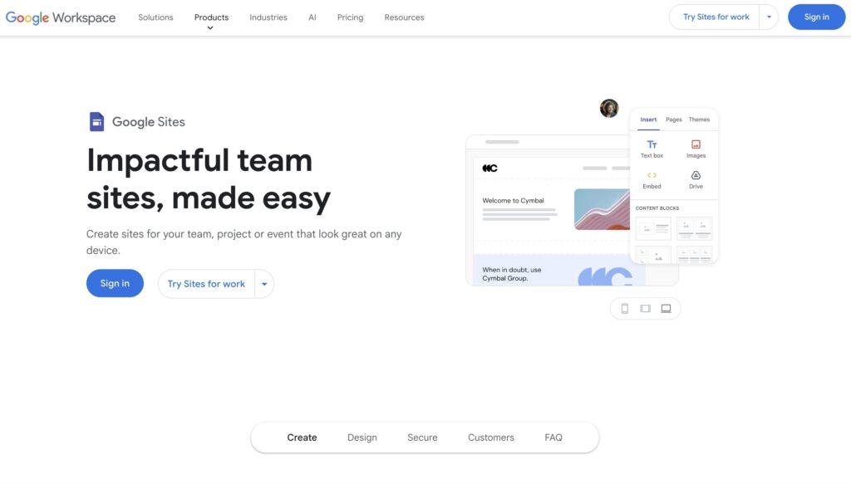Screen dimensions: 851x484
Task: Switch to the Themes tab
Action: point(699,119)
